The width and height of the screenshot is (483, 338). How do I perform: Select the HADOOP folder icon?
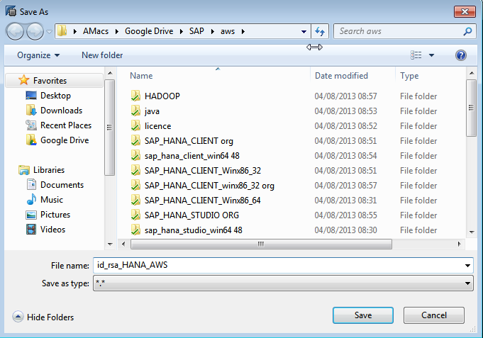tap(135, 96)
